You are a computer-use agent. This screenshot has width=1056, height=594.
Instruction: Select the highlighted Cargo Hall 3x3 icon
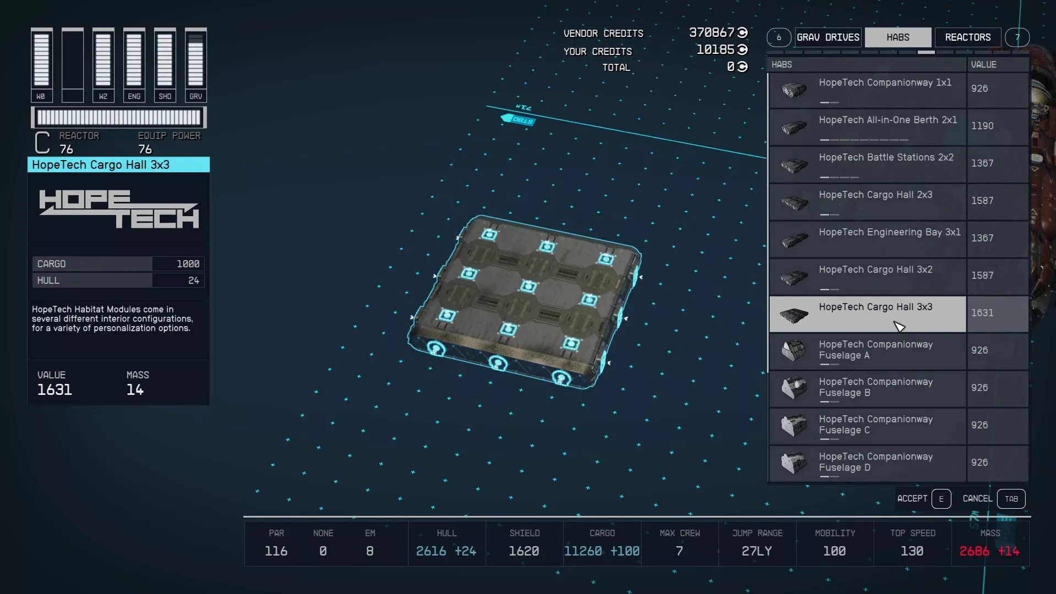click(794, 315)
